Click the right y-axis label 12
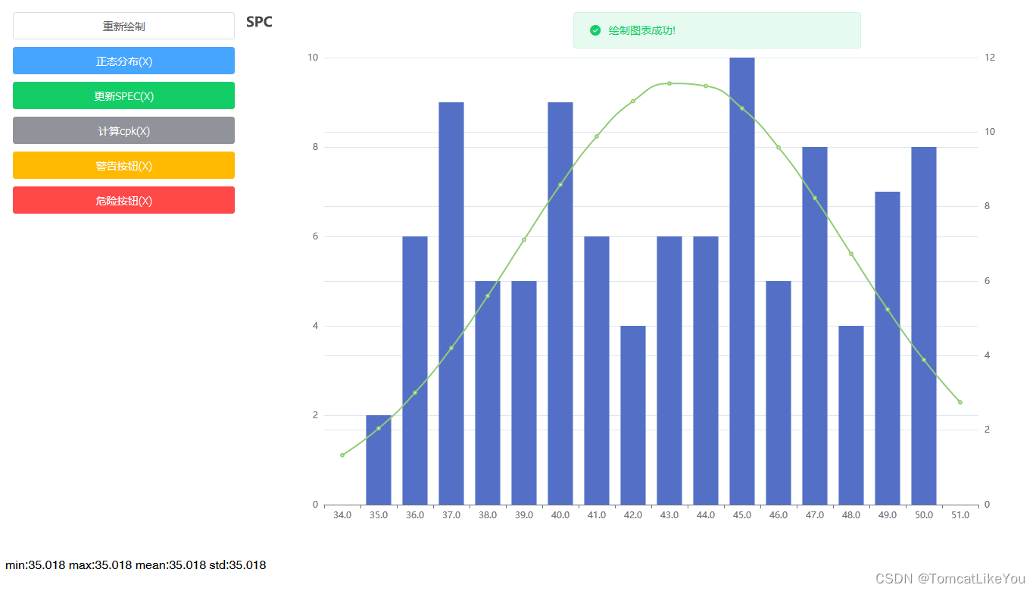 point(989,58)
